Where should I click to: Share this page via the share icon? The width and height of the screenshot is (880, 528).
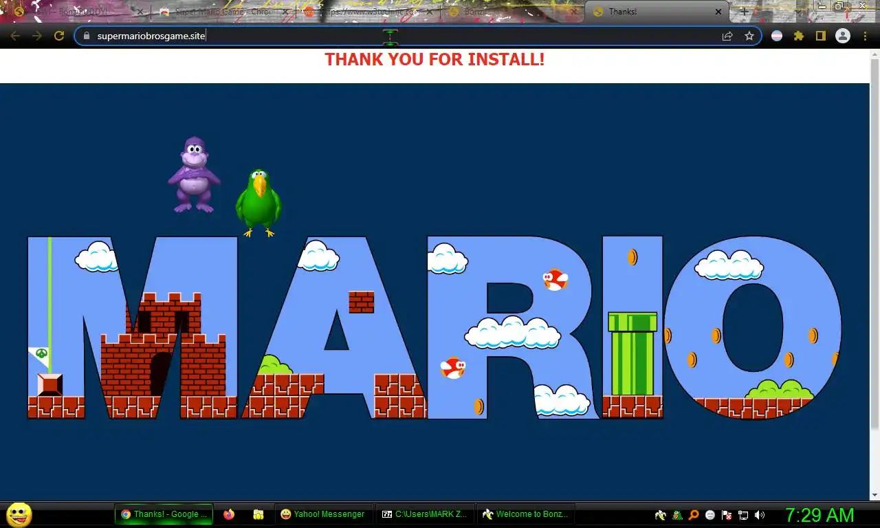[x=727, y=36]
